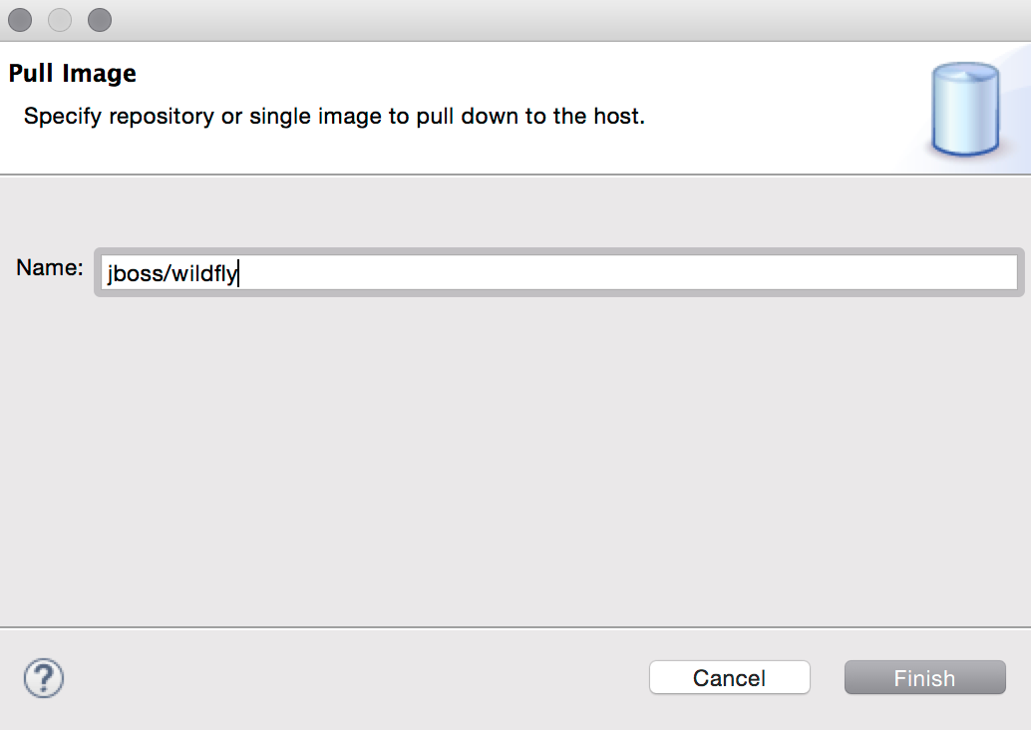Place cursor after "wildfly" in Name field
The height and width of the screenshot is (730, 1031).
pyautogui.click(x=239, y=273)
